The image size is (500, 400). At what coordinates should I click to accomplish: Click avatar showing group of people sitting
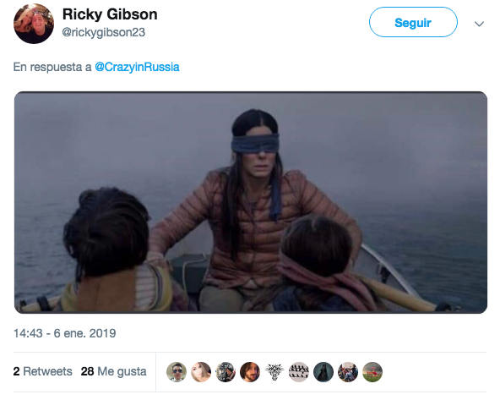point(348,372)
